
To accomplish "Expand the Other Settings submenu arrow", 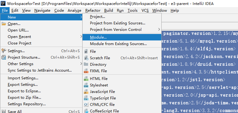I will (81, 64).
